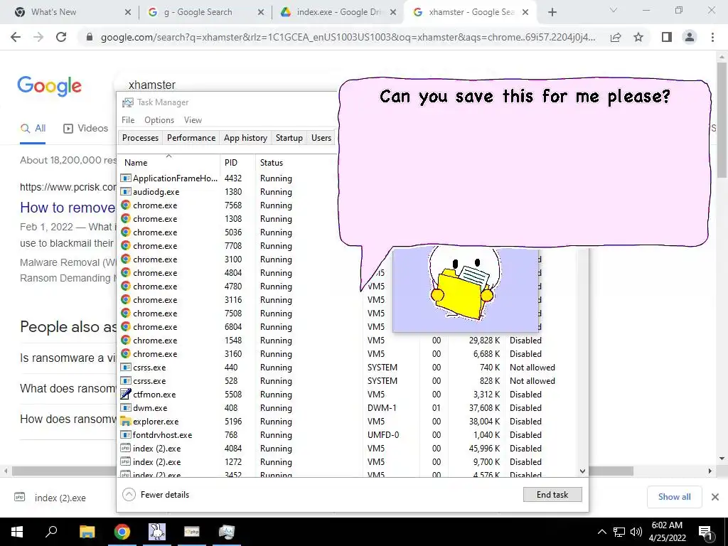This screenshot has width=728, height=546.
Task: Show hidden system tray icons
Action: pos(601,532)
